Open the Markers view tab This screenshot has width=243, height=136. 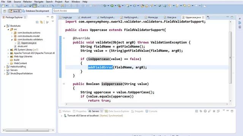point(65,111)
